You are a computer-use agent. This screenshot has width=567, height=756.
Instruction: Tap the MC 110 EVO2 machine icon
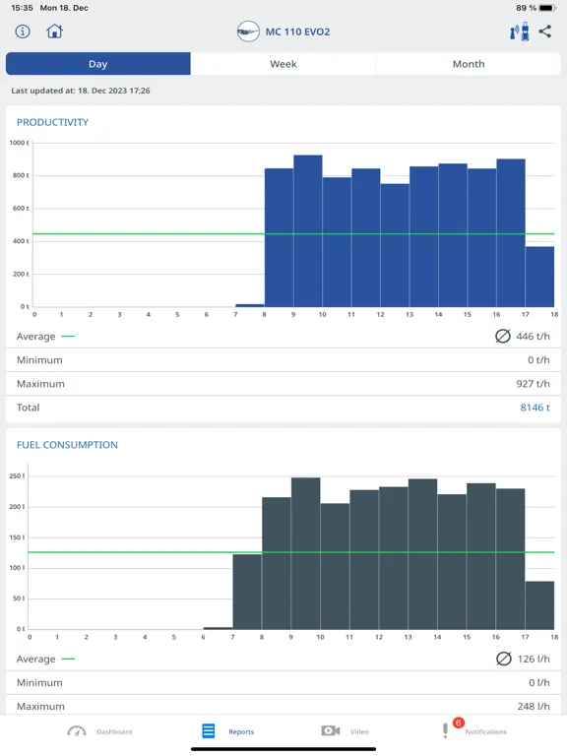[248, 31]
